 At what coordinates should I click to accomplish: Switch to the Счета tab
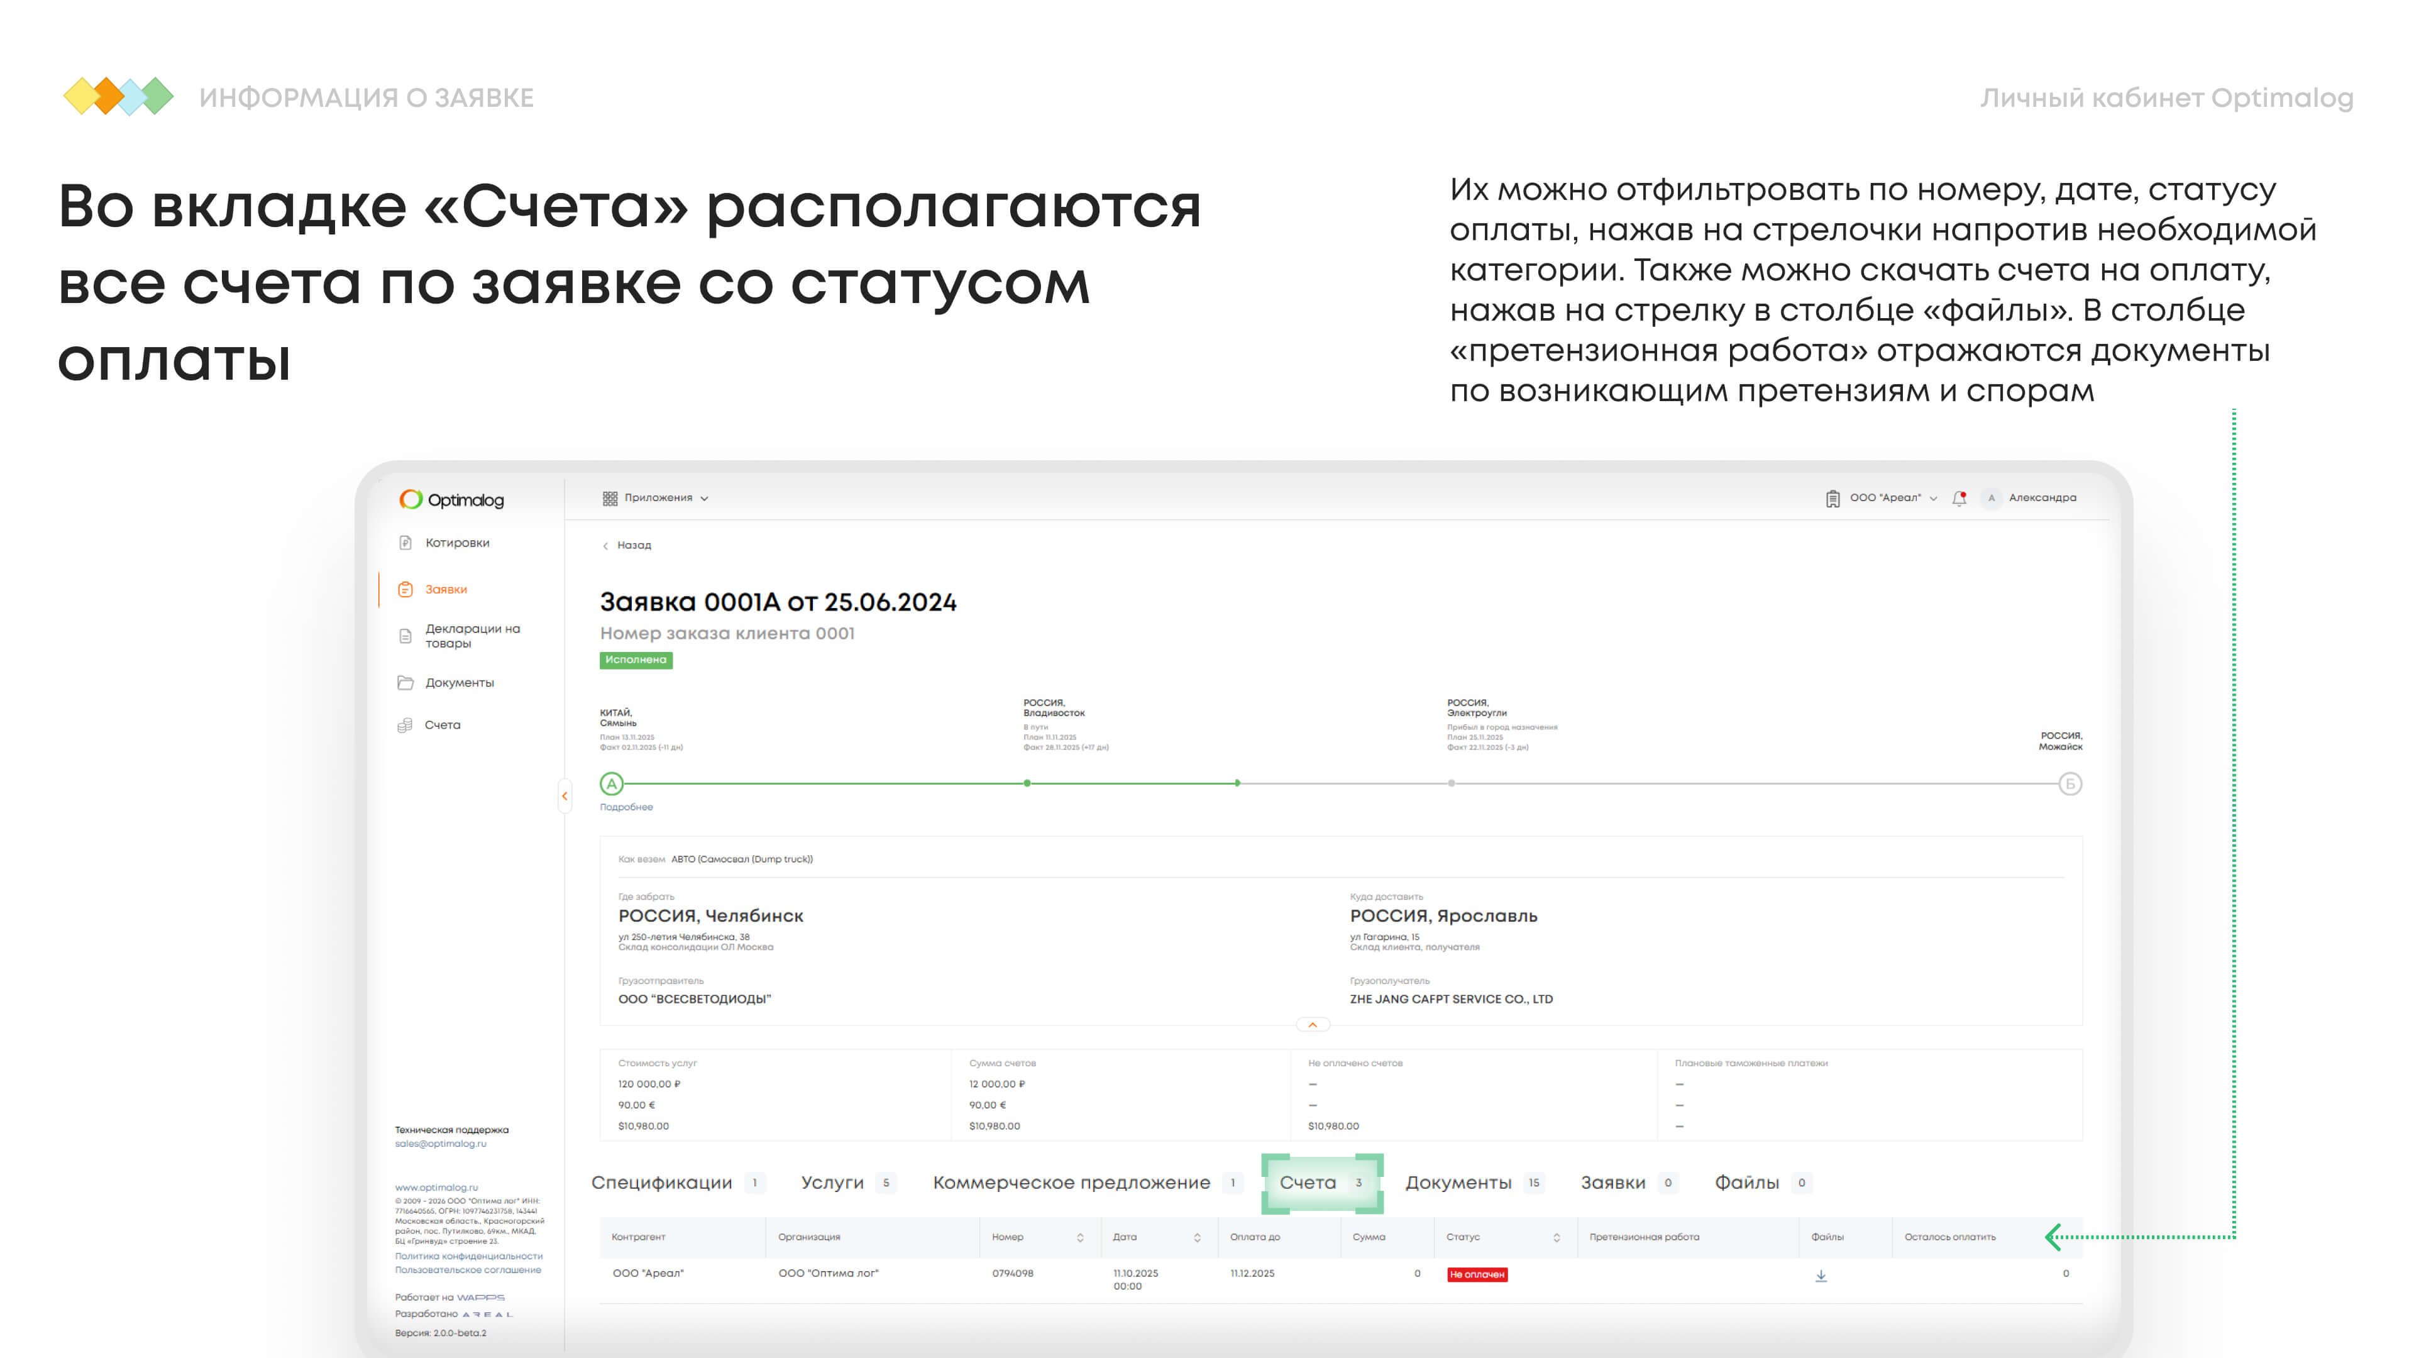tap(1308, 1183)
